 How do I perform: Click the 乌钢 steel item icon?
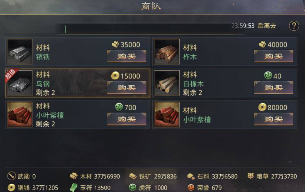20,83
